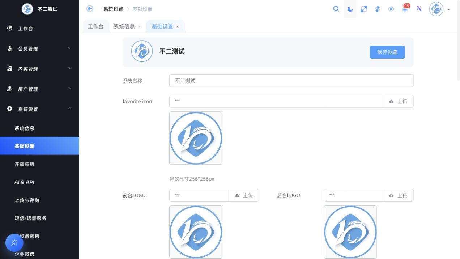The width and height of the screenshot is (460, 259).
Task: Toggle dark mode moon icon
Action: pos(350,9)
